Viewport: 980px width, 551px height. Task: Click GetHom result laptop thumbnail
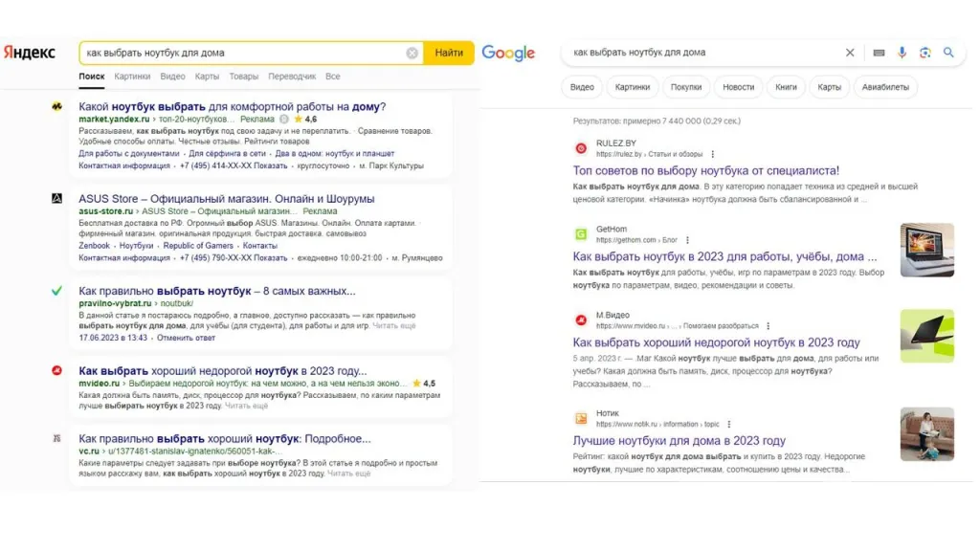point(926,250)
